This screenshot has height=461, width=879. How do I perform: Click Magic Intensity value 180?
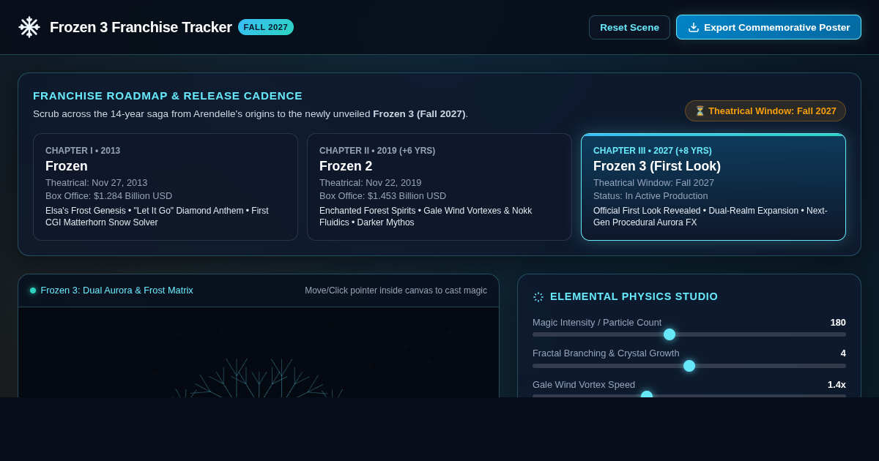838,323
